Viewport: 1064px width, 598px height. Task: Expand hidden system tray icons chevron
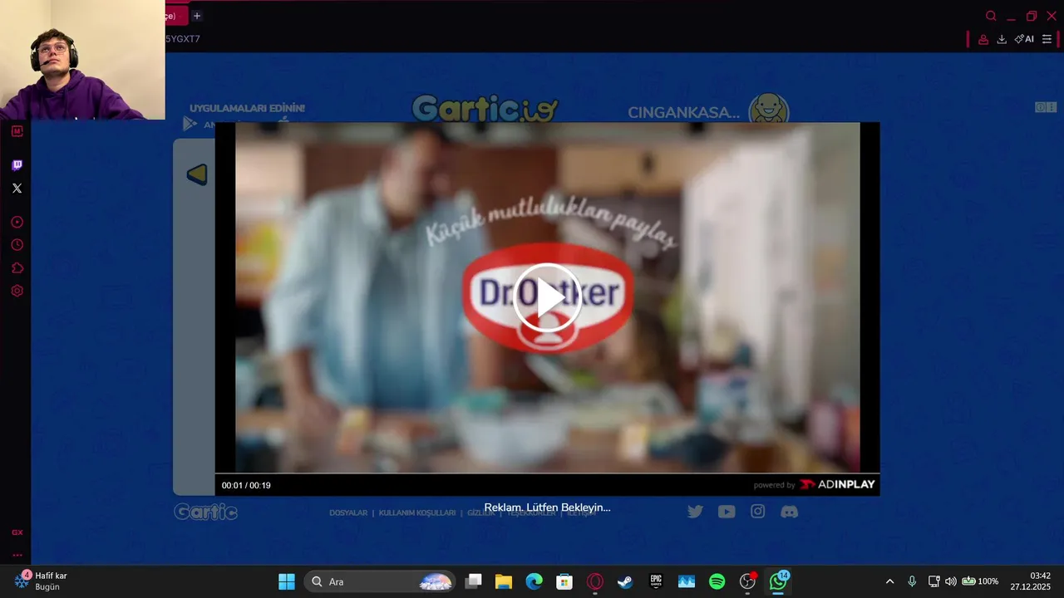[889, 581]
